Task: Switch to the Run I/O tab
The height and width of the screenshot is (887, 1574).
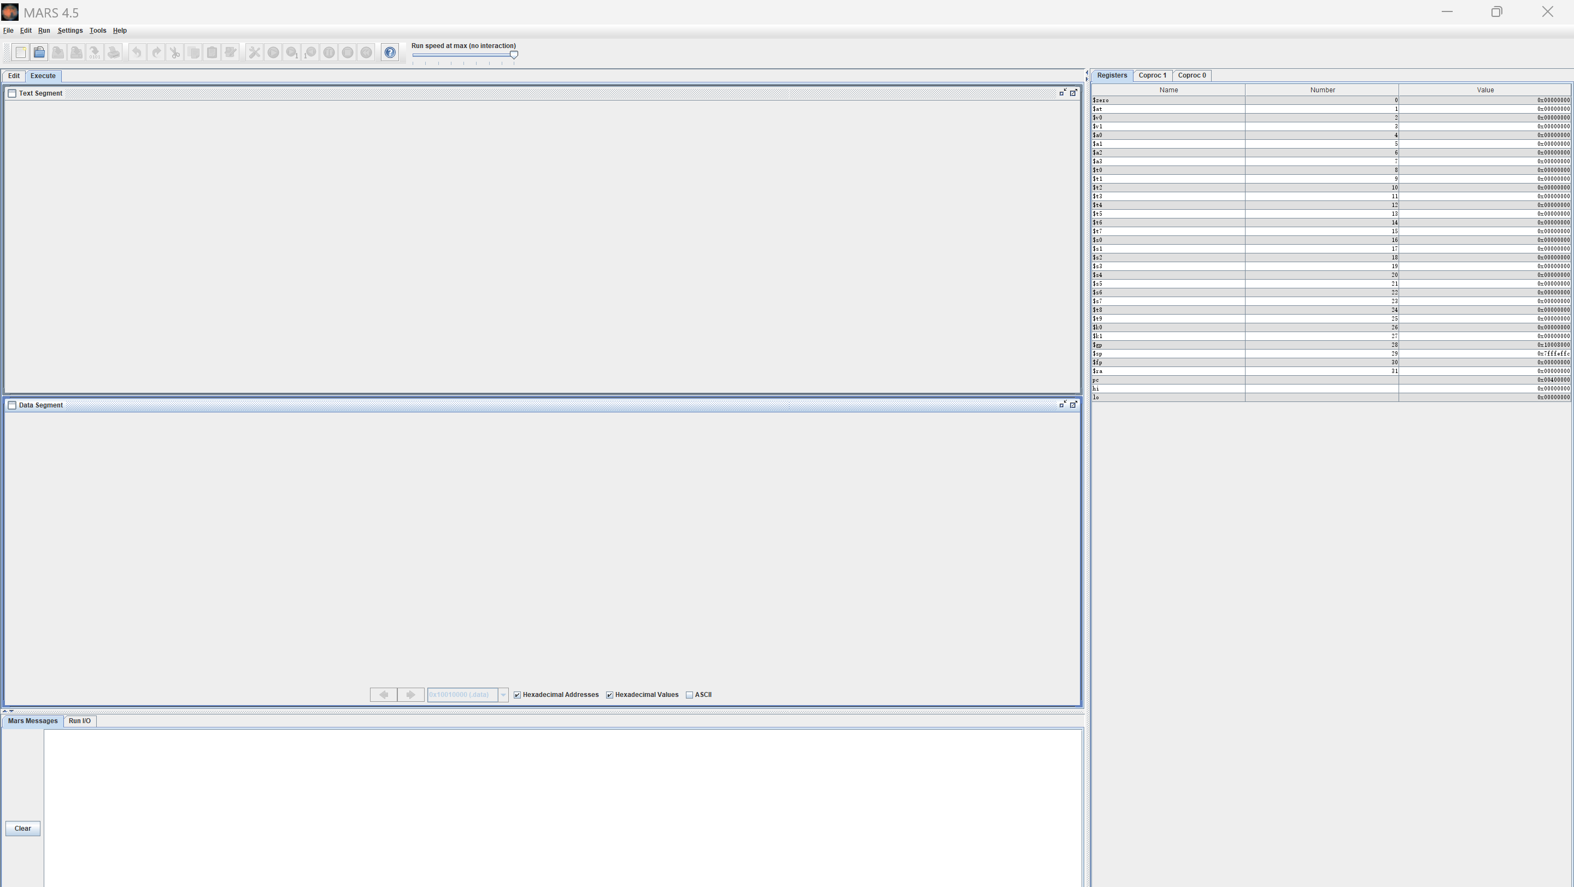Action: [79, 721]
